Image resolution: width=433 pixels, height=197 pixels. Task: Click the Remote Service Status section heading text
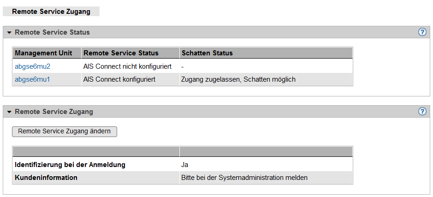52,33
